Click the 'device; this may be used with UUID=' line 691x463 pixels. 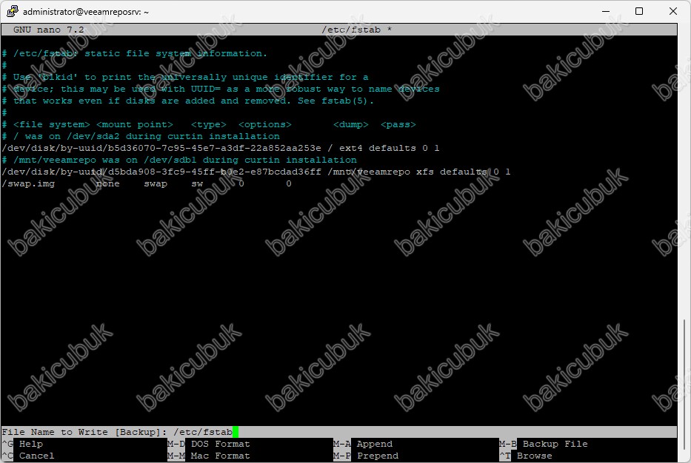click(221, 89)
